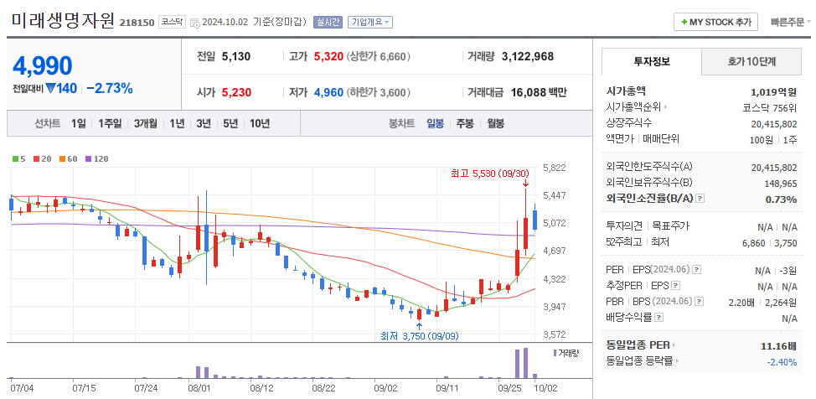The image size is (816, 399).
Task: Click the 목표주가 label
Action: 671,226
